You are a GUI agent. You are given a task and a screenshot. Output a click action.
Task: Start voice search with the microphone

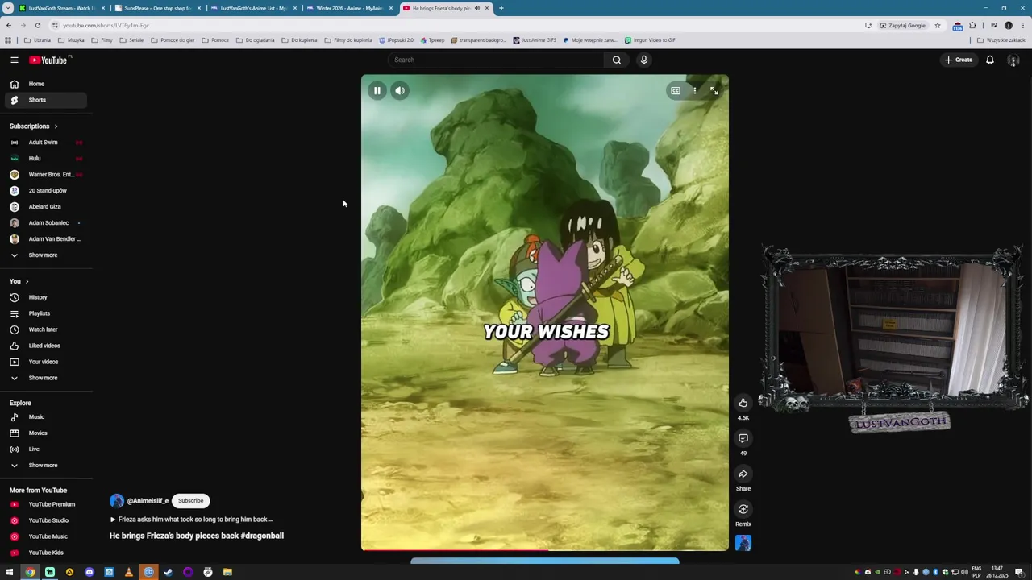(x=643, y=60)
